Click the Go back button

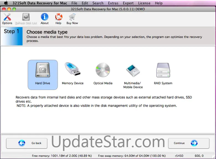point(27,143)
